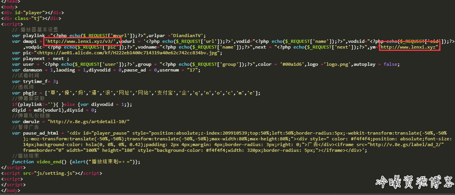Viewport: 455px width, 195px height.
Task: Click the id="player_pause" attribute
Action: 105,133
